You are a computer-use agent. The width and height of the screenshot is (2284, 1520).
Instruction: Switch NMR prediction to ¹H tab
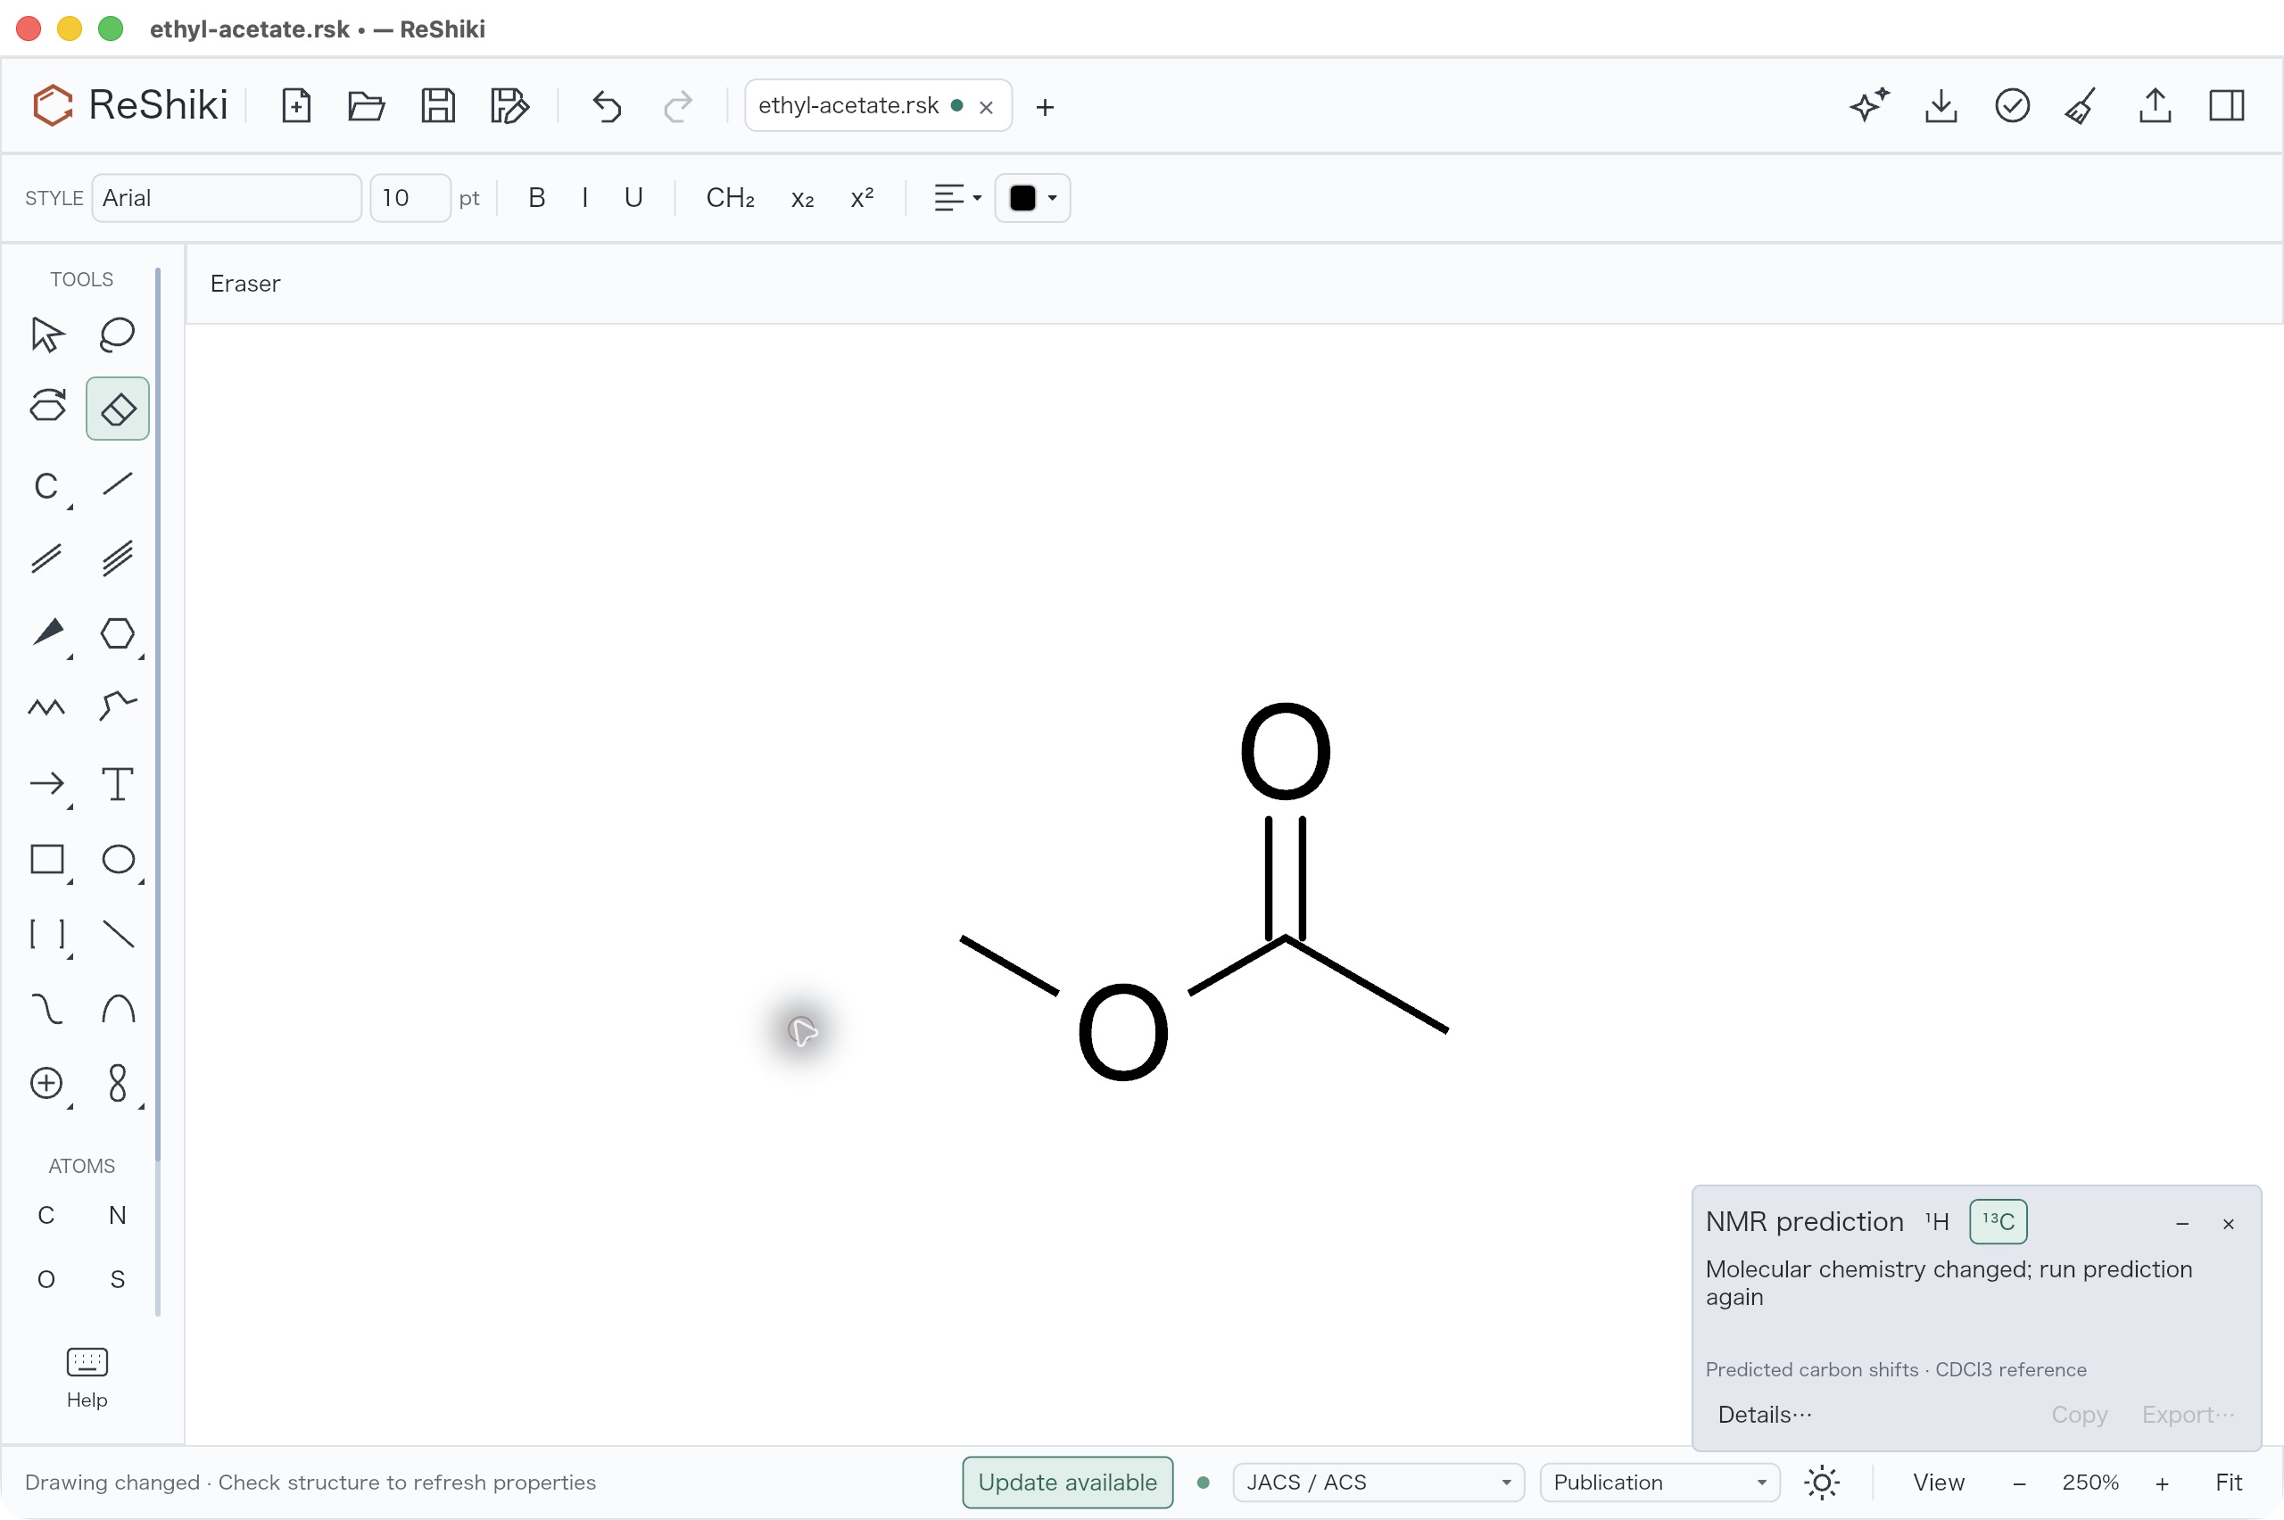(1936, 1221)
